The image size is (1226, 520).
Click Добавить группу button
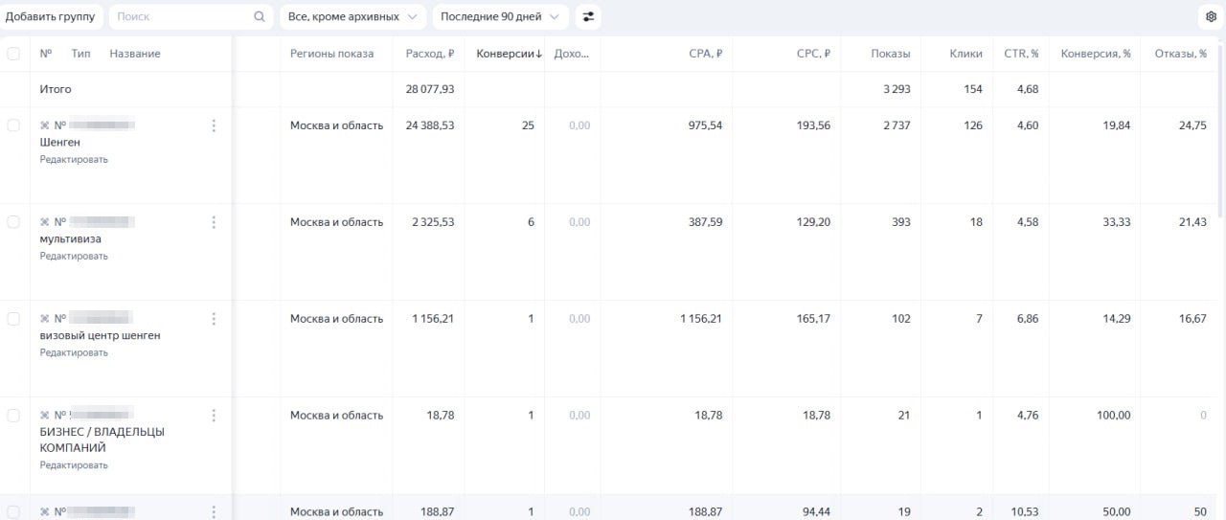(51, 16)
